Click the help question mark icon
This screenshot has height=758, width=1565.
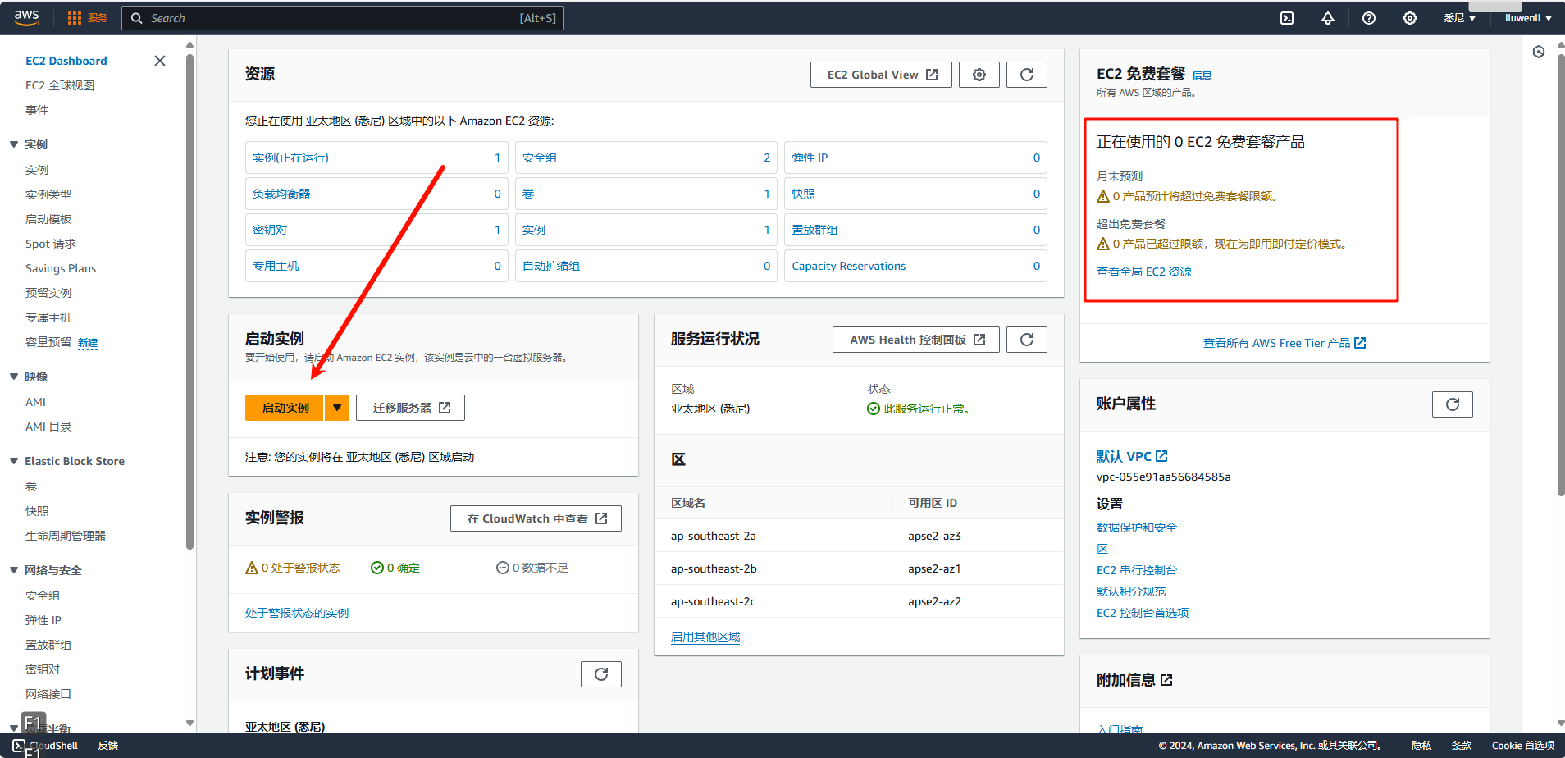coord(1369,18)
